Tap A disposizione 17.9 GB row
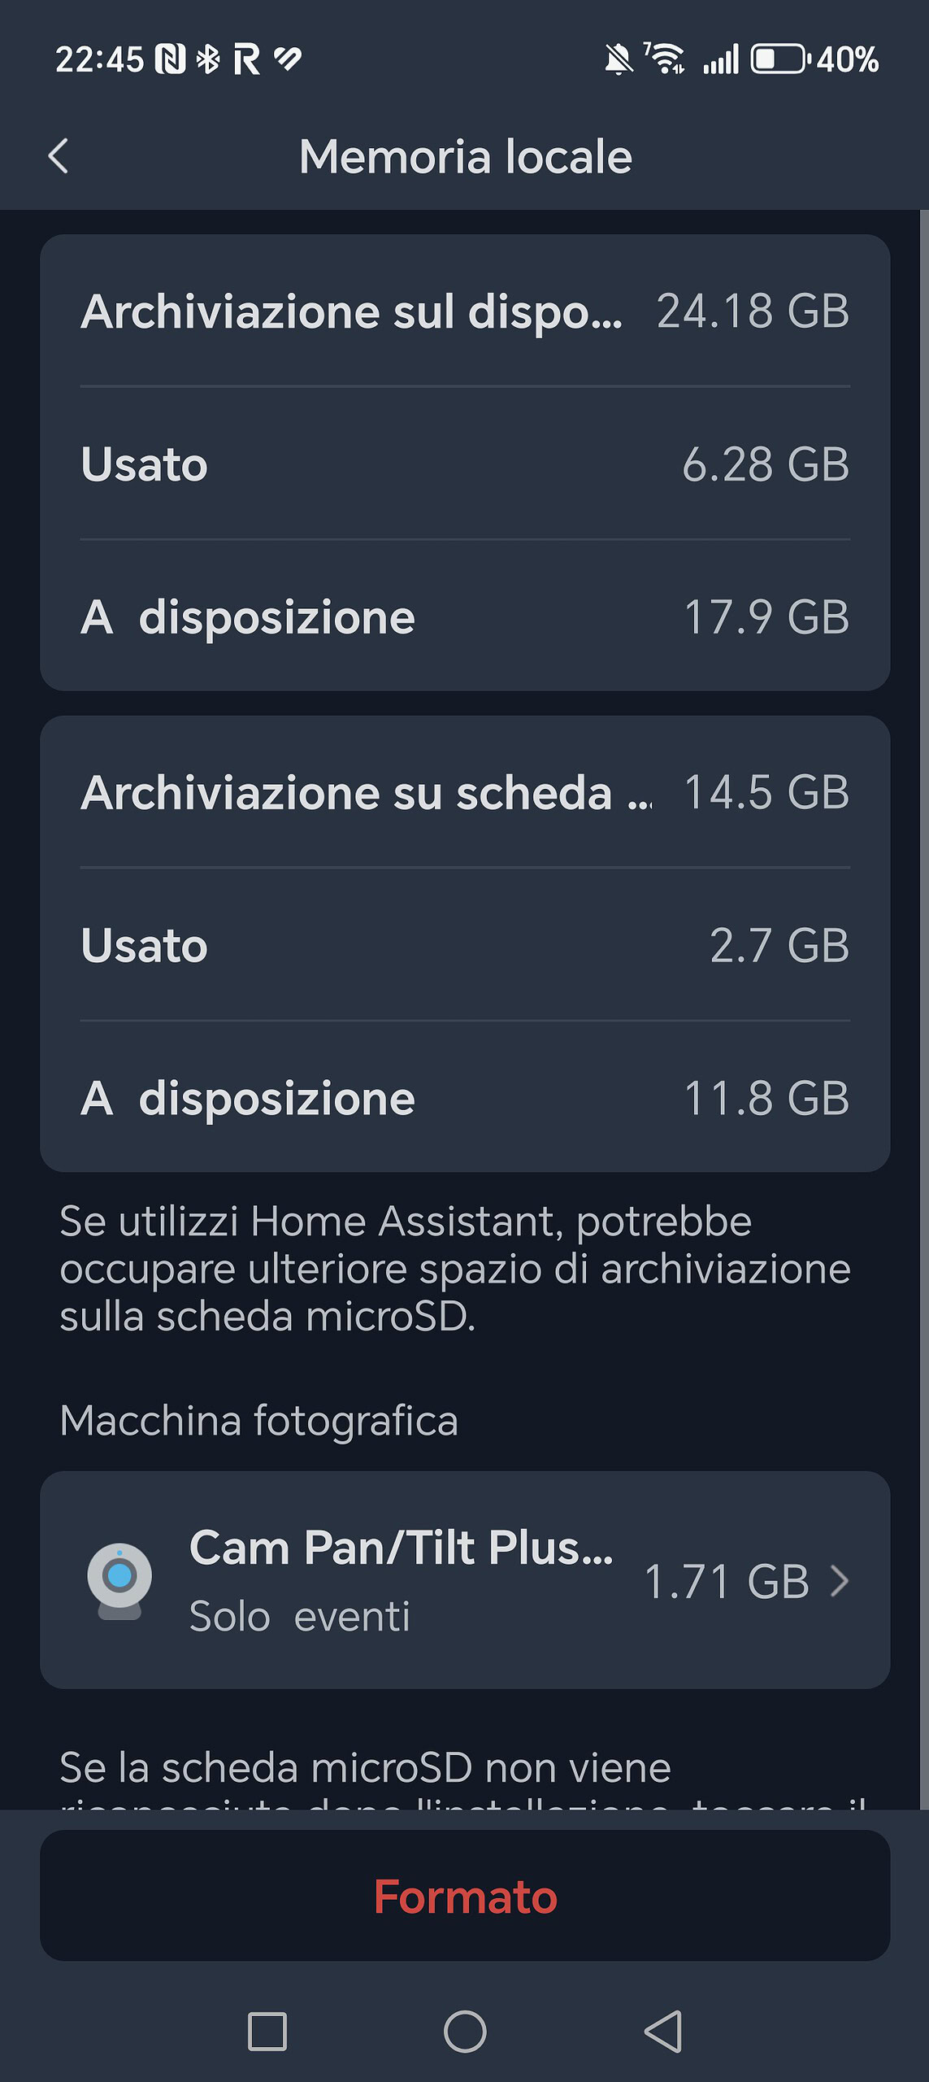The image size is (929, 2082). pyautogui.click(x=465, y=616)
